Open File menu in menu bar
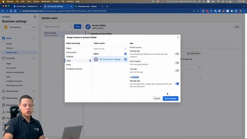This screenshot has height=139, width=247. [17, 2]
